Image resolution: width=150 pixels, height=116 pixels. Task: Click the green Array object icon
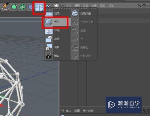pyautogui.click(x=22, y=7)
